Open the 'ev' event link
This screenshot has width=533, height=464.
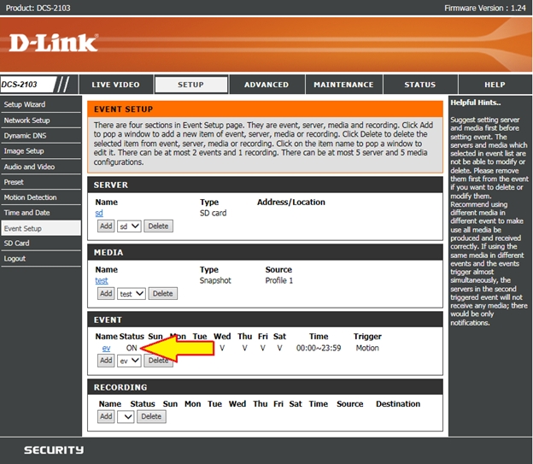coord(106,348)
